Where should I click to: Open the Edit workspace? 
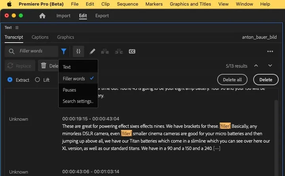coord(83,16)
